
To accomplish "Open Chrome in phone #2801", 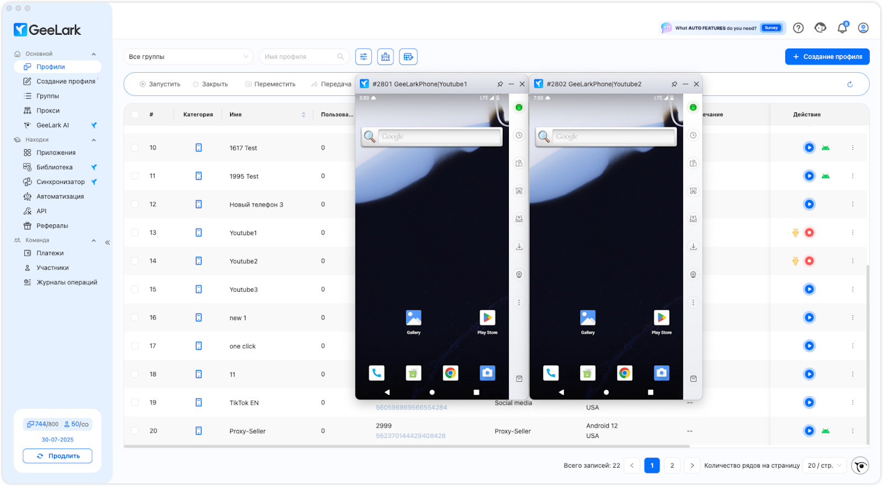I will coord(450,373).
